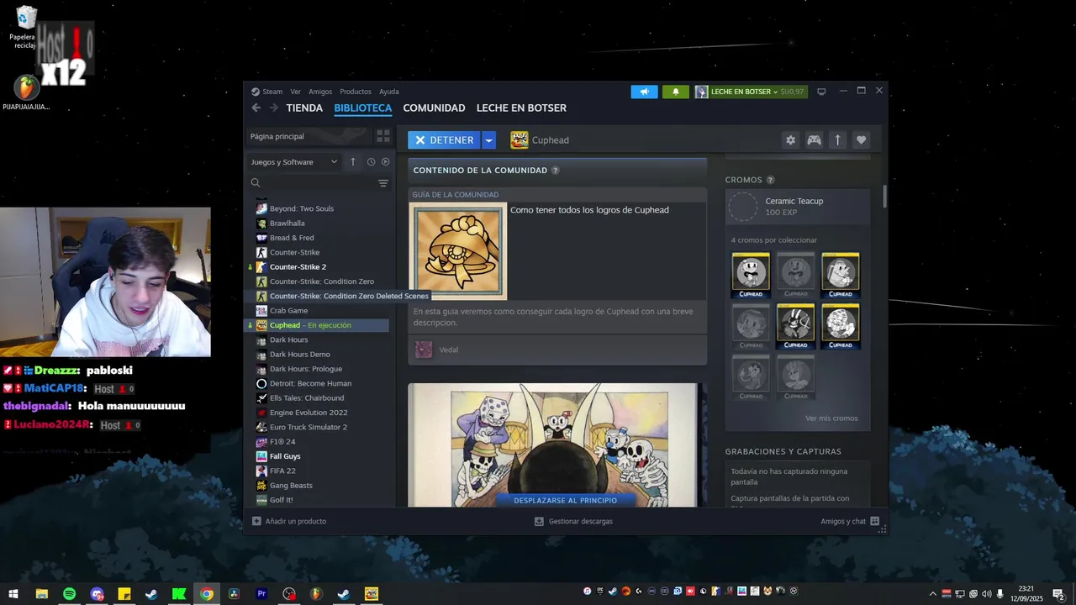Open the Productos menu
The width and height of the screenshot is (1076, 605).
[356, 92]
